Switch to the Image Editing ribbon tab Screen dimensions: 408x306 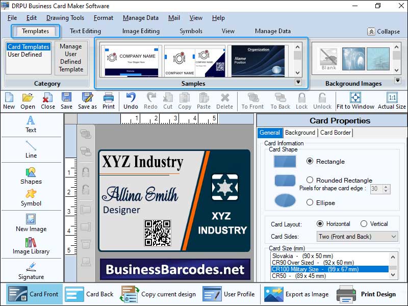pyautogui.click(x=141, y=31)
